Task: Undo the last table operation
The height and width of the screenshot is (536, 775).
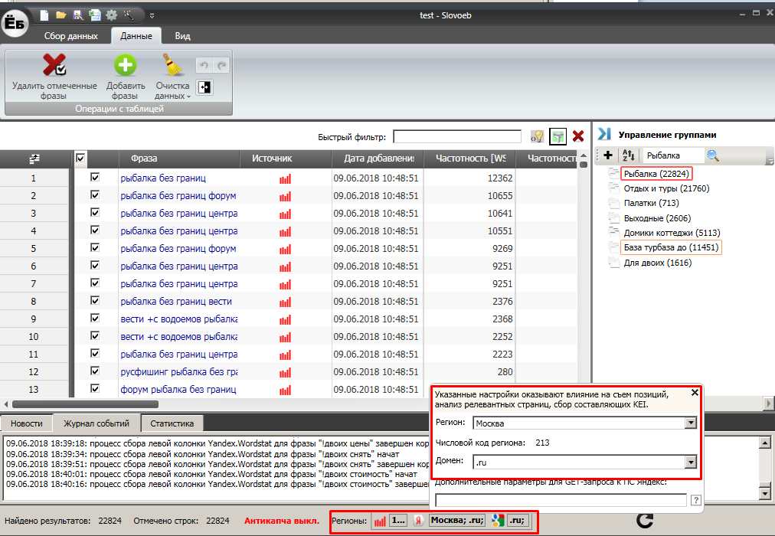Action: [204, 65]
